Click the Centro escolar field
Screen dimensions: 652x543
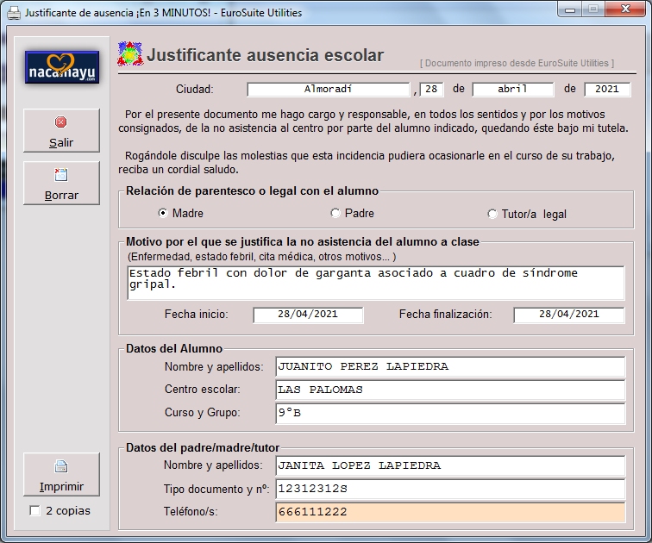click(x=449, y=390)
